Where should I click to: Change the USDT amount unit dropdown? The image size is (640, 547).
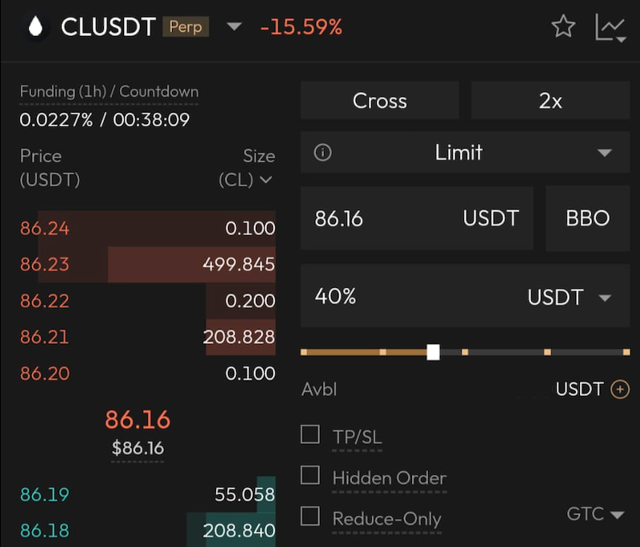570,297
